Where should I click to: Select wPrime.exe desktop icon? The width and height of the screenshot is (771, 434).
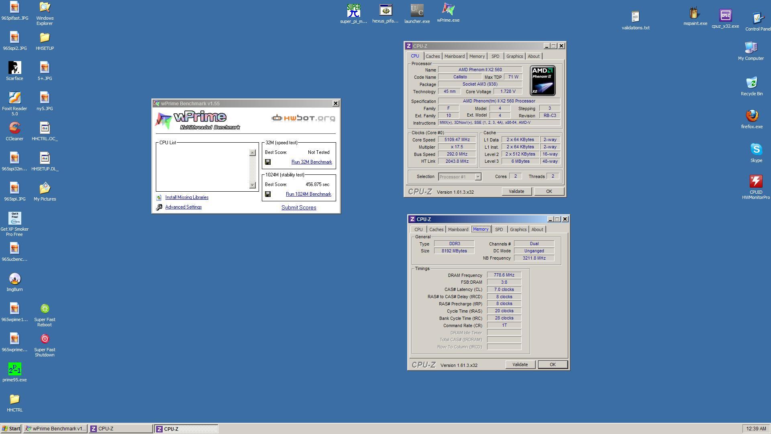click(448, 13)
